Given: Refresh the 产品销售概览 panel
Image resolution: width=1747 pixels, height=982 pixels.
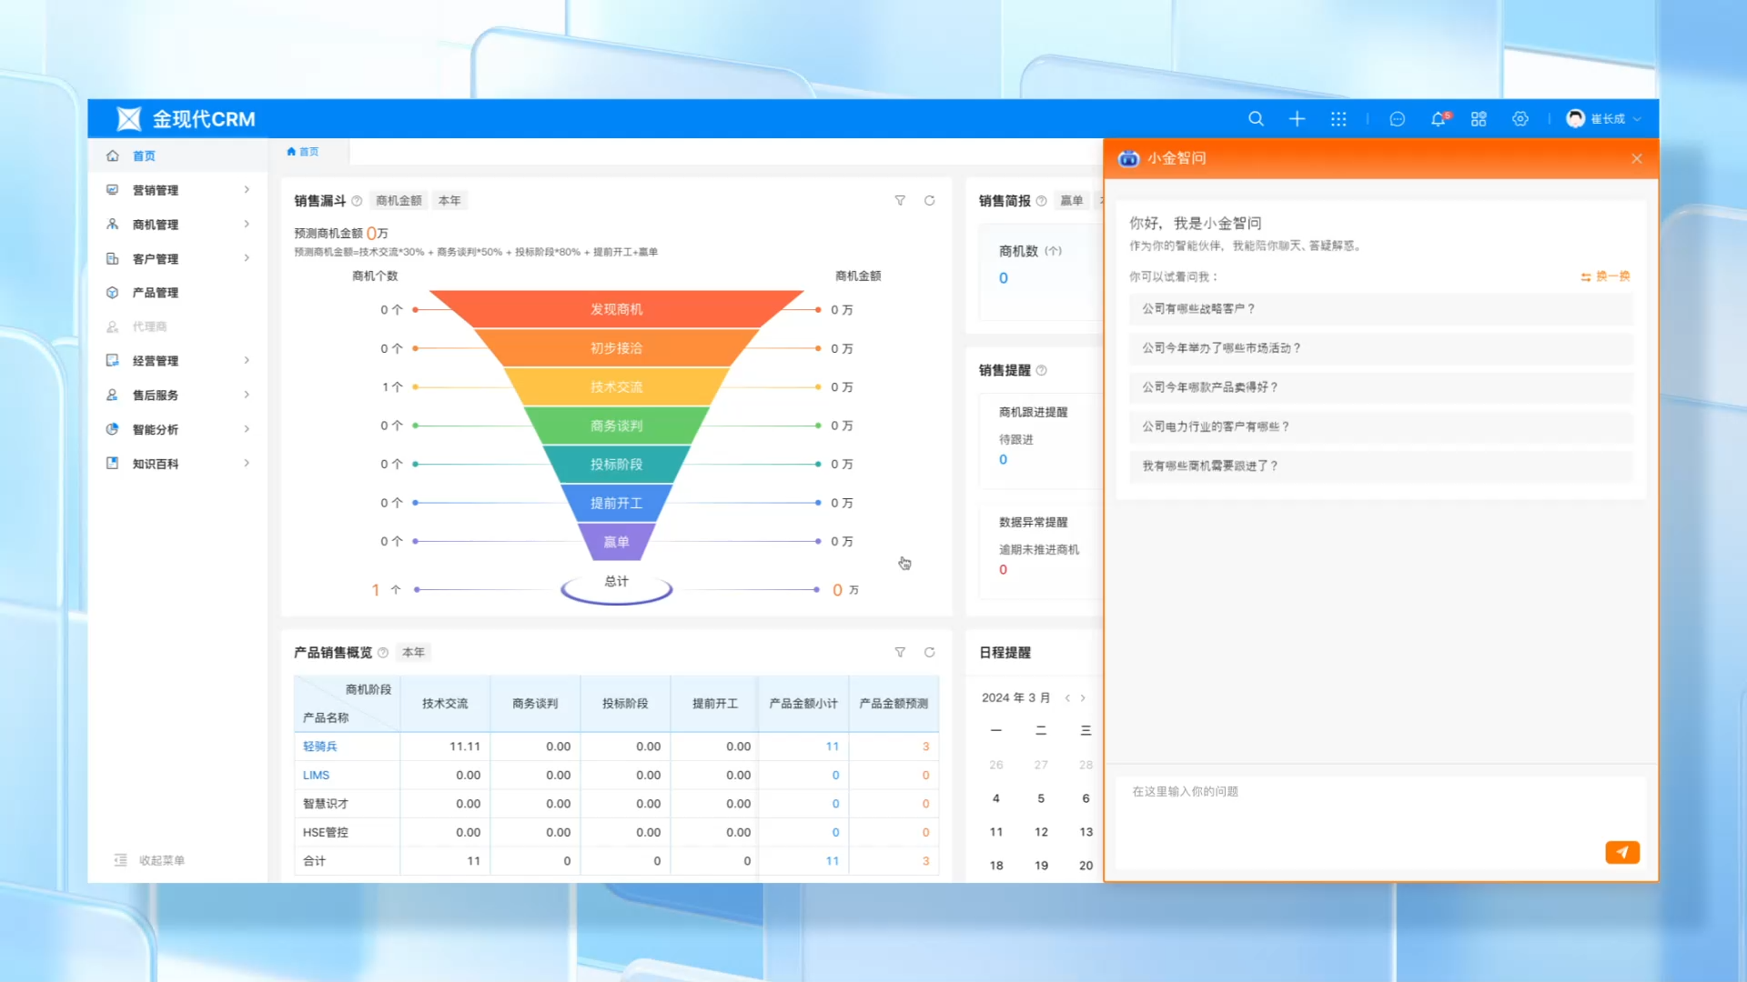Looking at the screenshot, I should 929,653.
